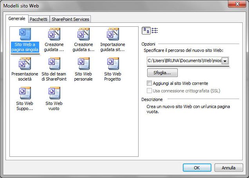249x178 pixels.
Task: Choose the first 'Creazione guidata ...' template icon
Action: [x=54, y=34]
